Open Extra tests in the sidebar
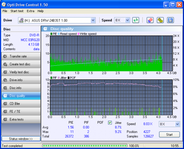The height and width of the screenshot is (149, 184). 21,119
